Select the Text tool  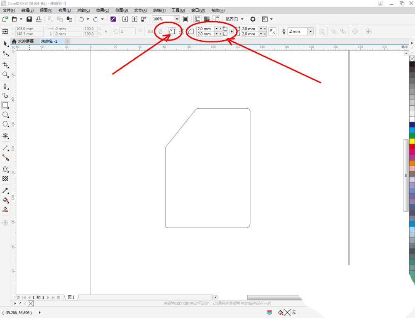5,136
